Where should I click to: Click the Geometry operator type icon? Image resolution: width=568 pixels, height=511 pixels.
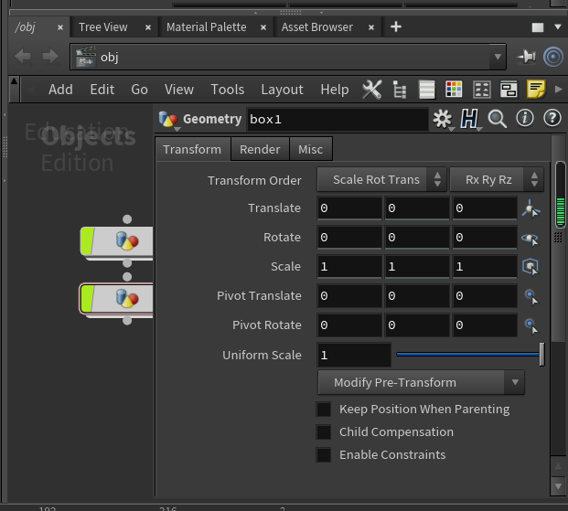[168, 120]
